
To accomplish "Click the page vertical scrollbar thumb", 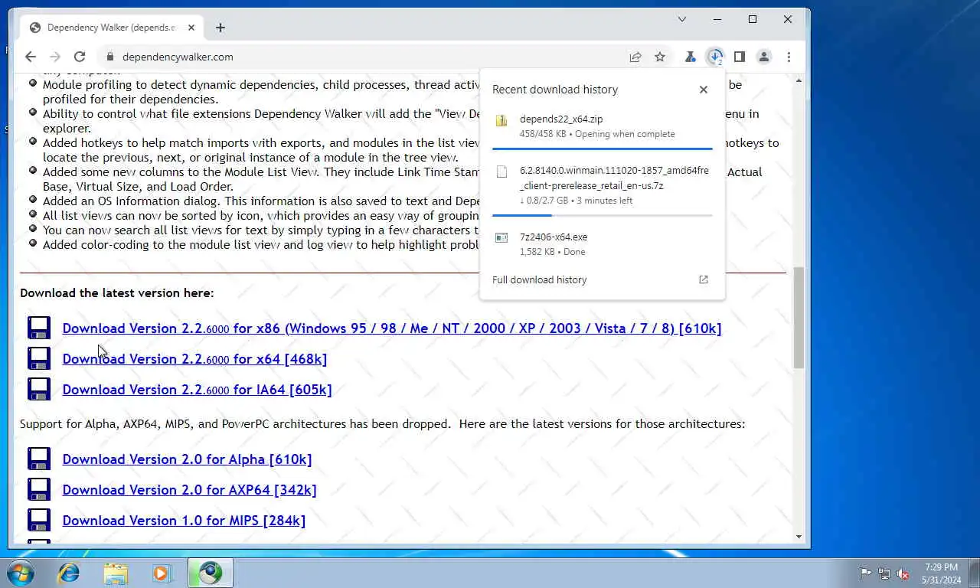I will pyautogui.click(x=799, y=318).
